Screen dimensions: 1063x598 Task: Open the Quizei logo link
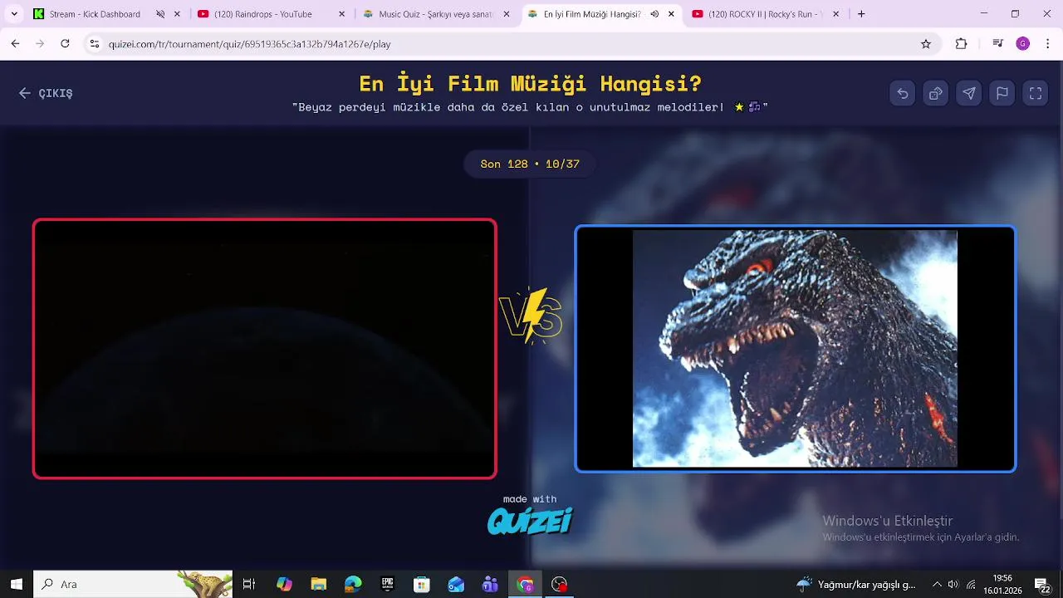[530, 521]
